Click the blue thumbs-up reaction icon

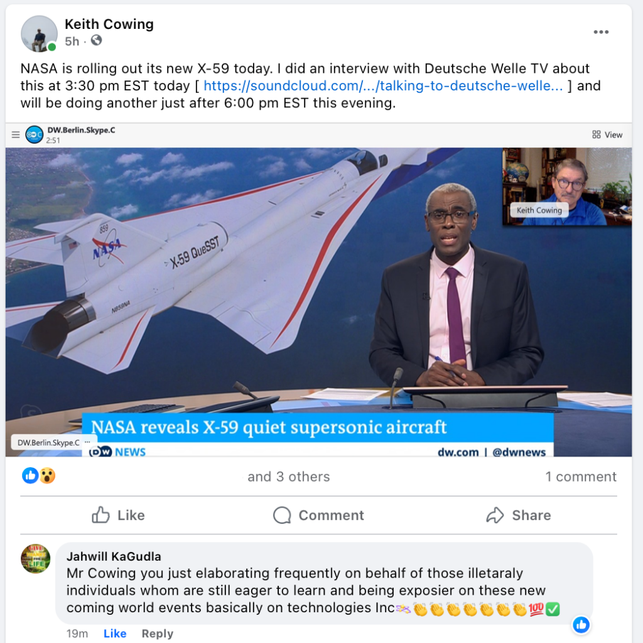coord(30,476)
